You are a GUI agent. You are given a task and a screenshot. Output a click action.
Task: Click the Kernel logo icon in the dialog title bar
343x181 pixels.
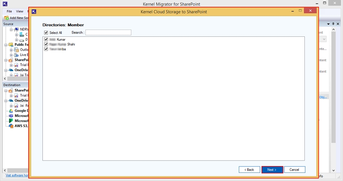[x=34, y=12]
